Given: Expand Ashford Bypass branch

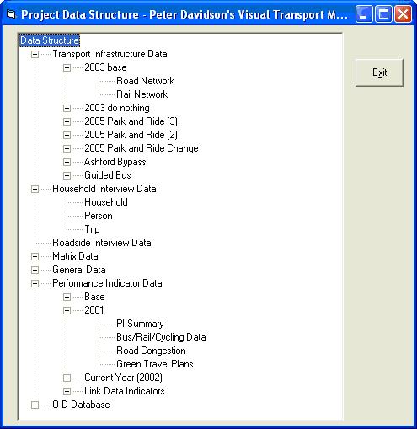Looking at the screenshot, I should [67, 162].
